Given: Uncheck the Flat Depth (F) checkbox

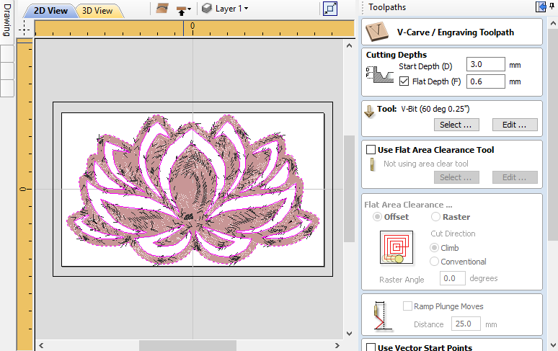Looking at the screenshot, I should tap(404, 81).
